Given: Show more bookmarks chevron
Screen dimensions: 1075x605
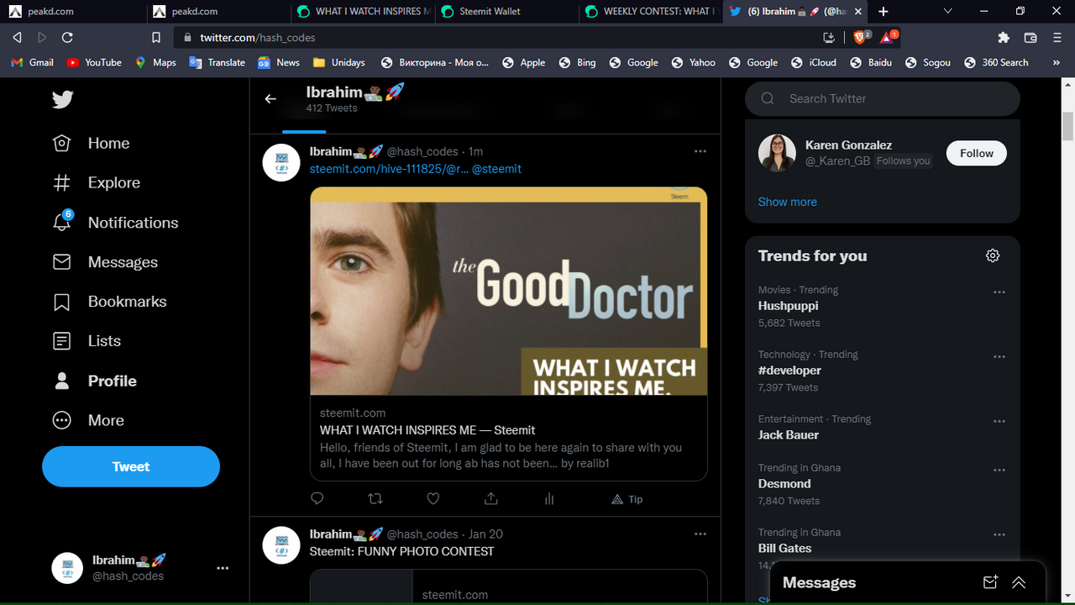Looking at the screenshot, I should [x=1057, y=62].
